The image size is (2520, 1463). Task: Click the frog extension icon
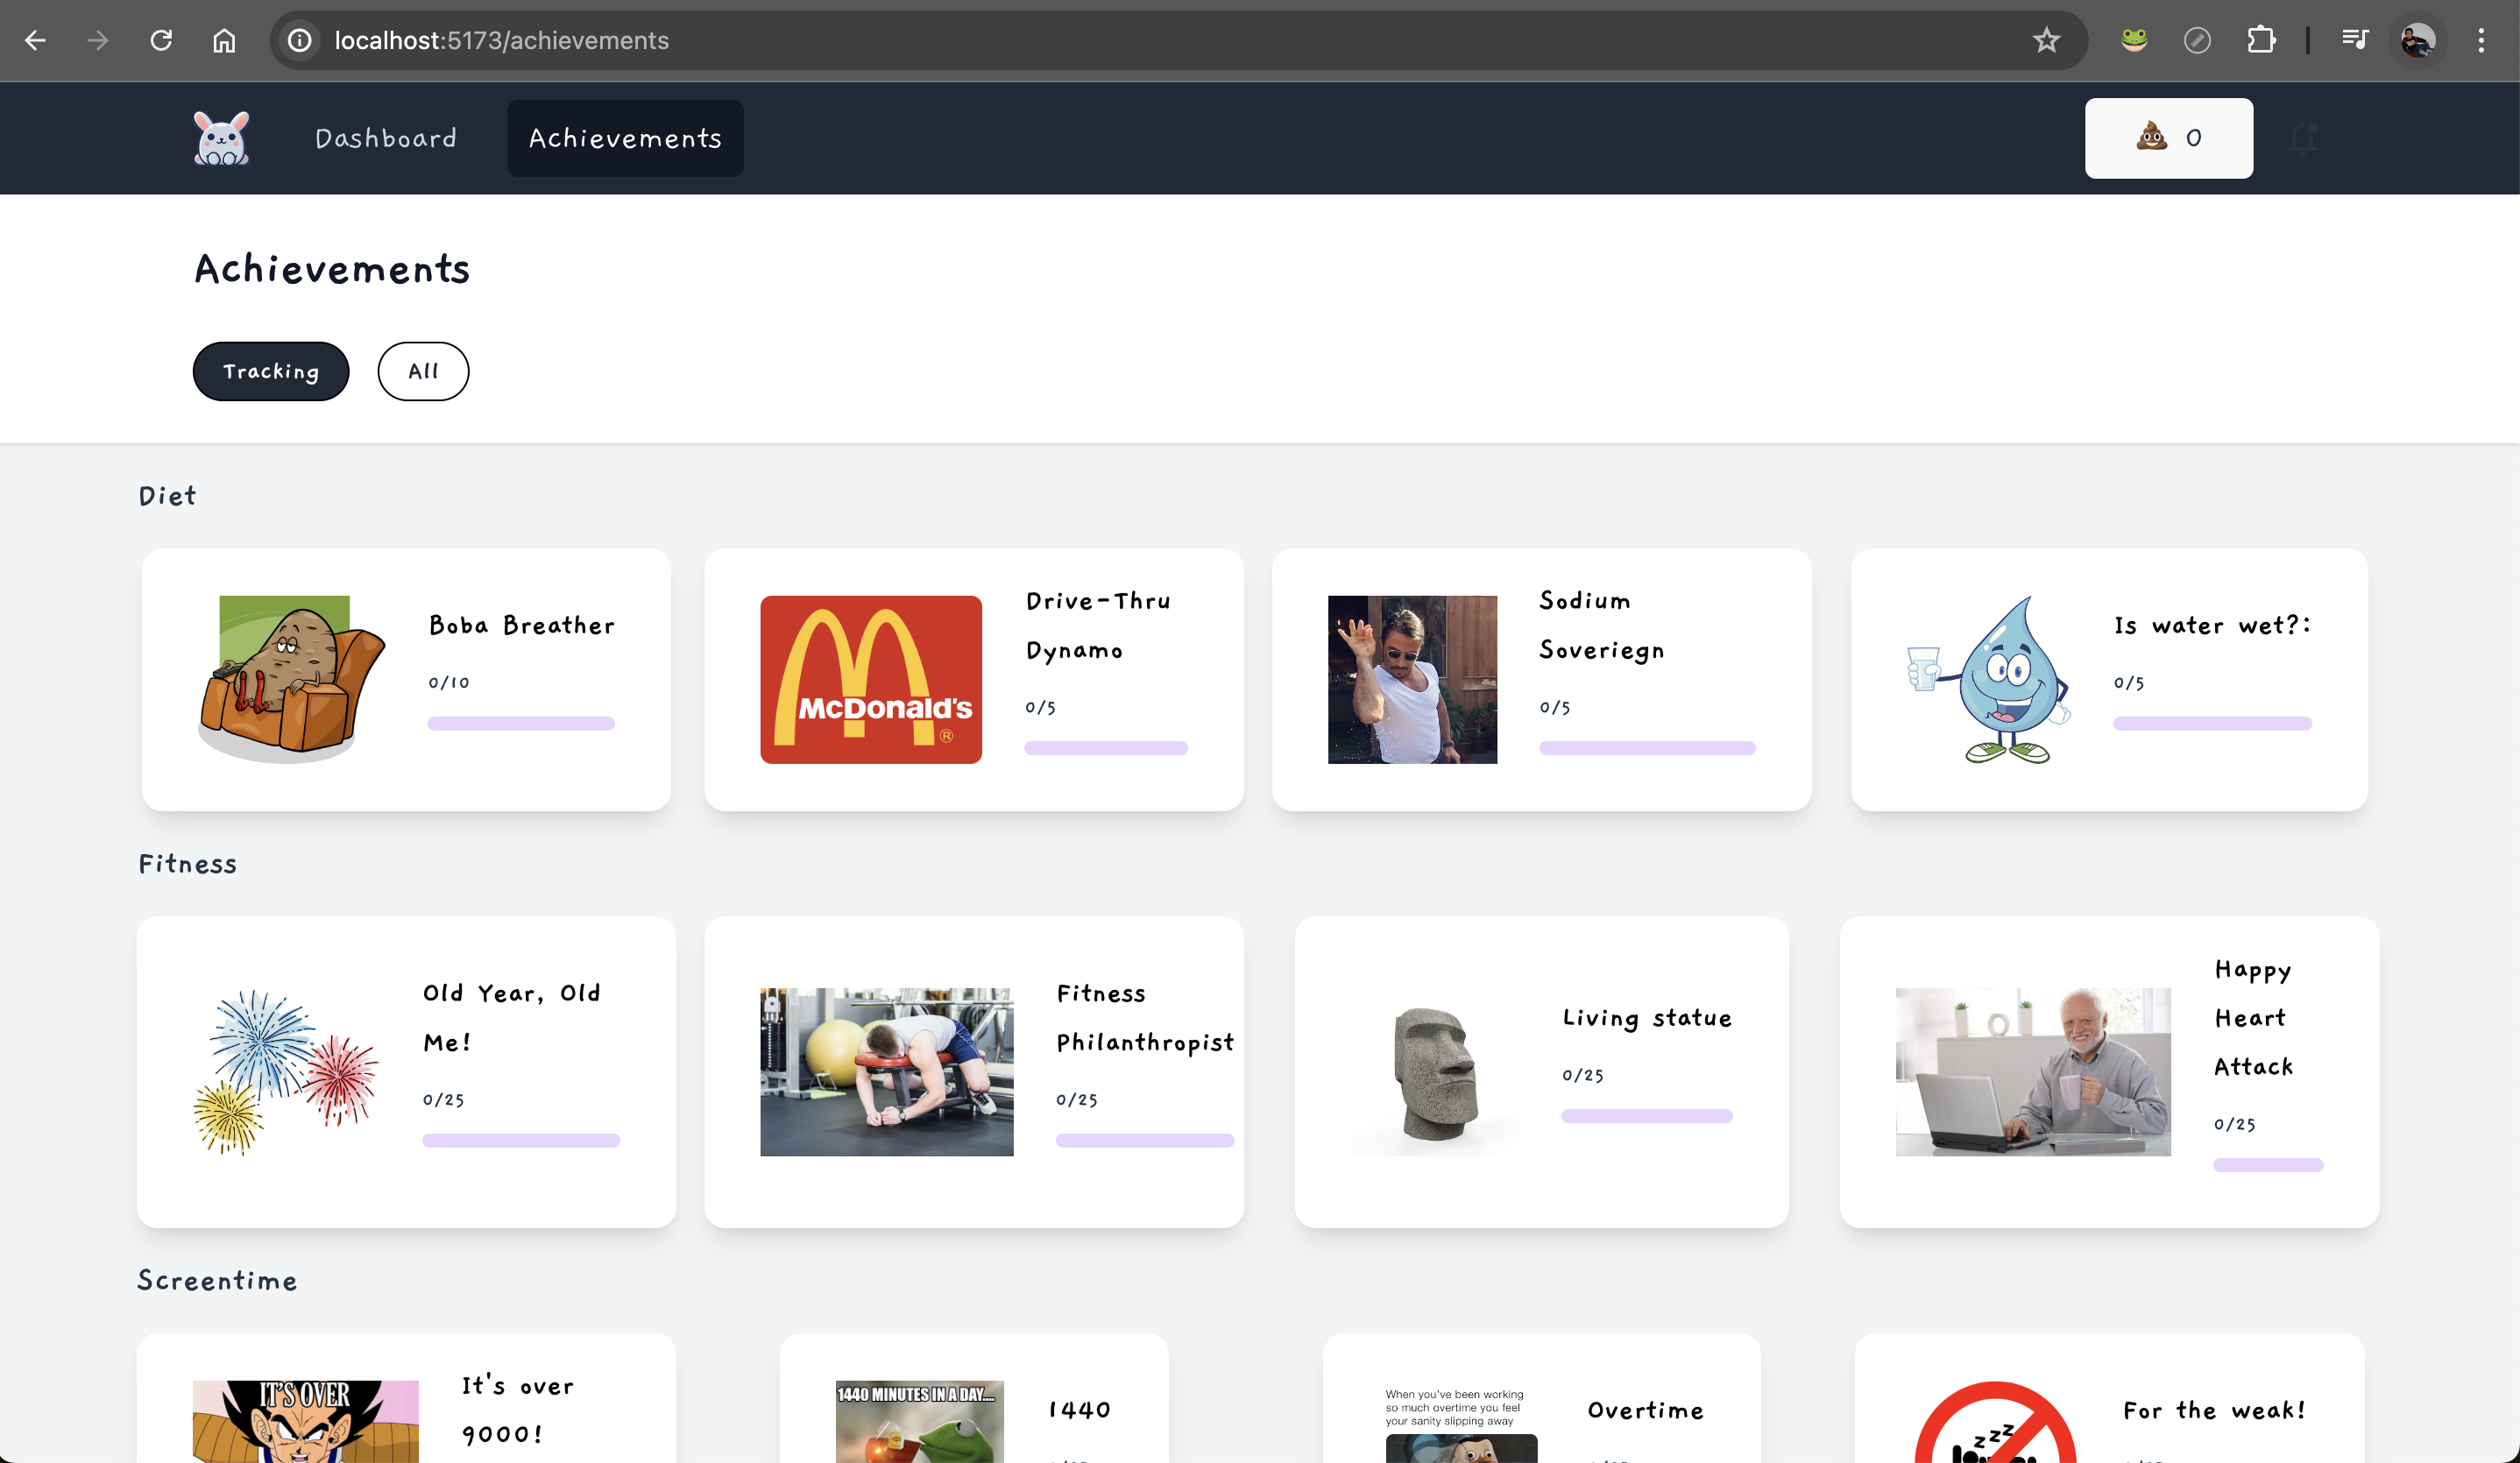point(2134,40)
